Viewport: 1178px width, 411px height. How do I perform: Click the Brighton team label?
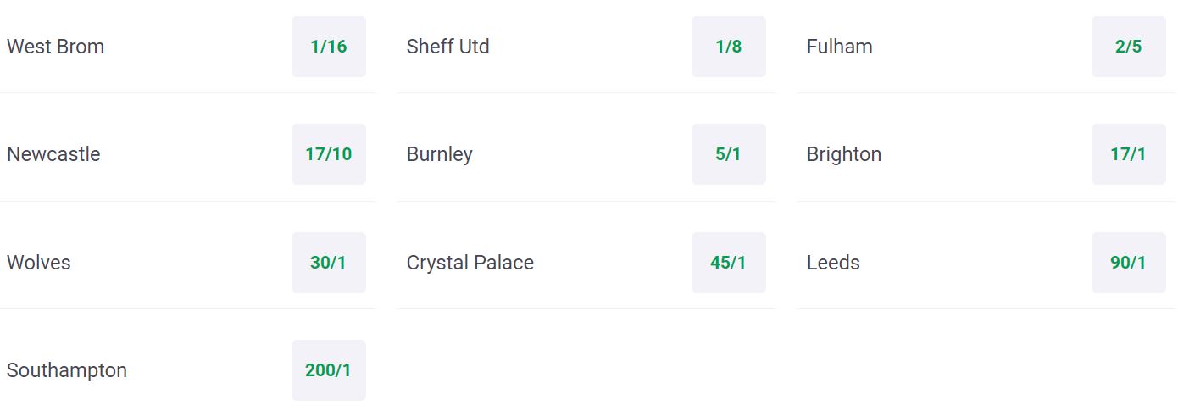pyautogui.click(x=844, y=155)
